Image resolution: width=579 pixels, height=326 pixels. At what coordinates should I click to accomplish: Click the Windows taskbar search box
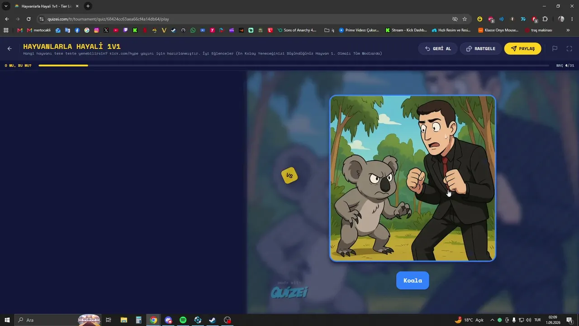tap(58, 320)
